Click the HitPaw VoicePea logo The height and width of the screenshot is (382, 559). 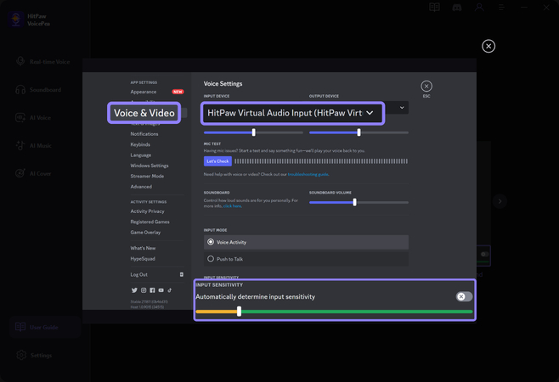(x=15, y=20)
